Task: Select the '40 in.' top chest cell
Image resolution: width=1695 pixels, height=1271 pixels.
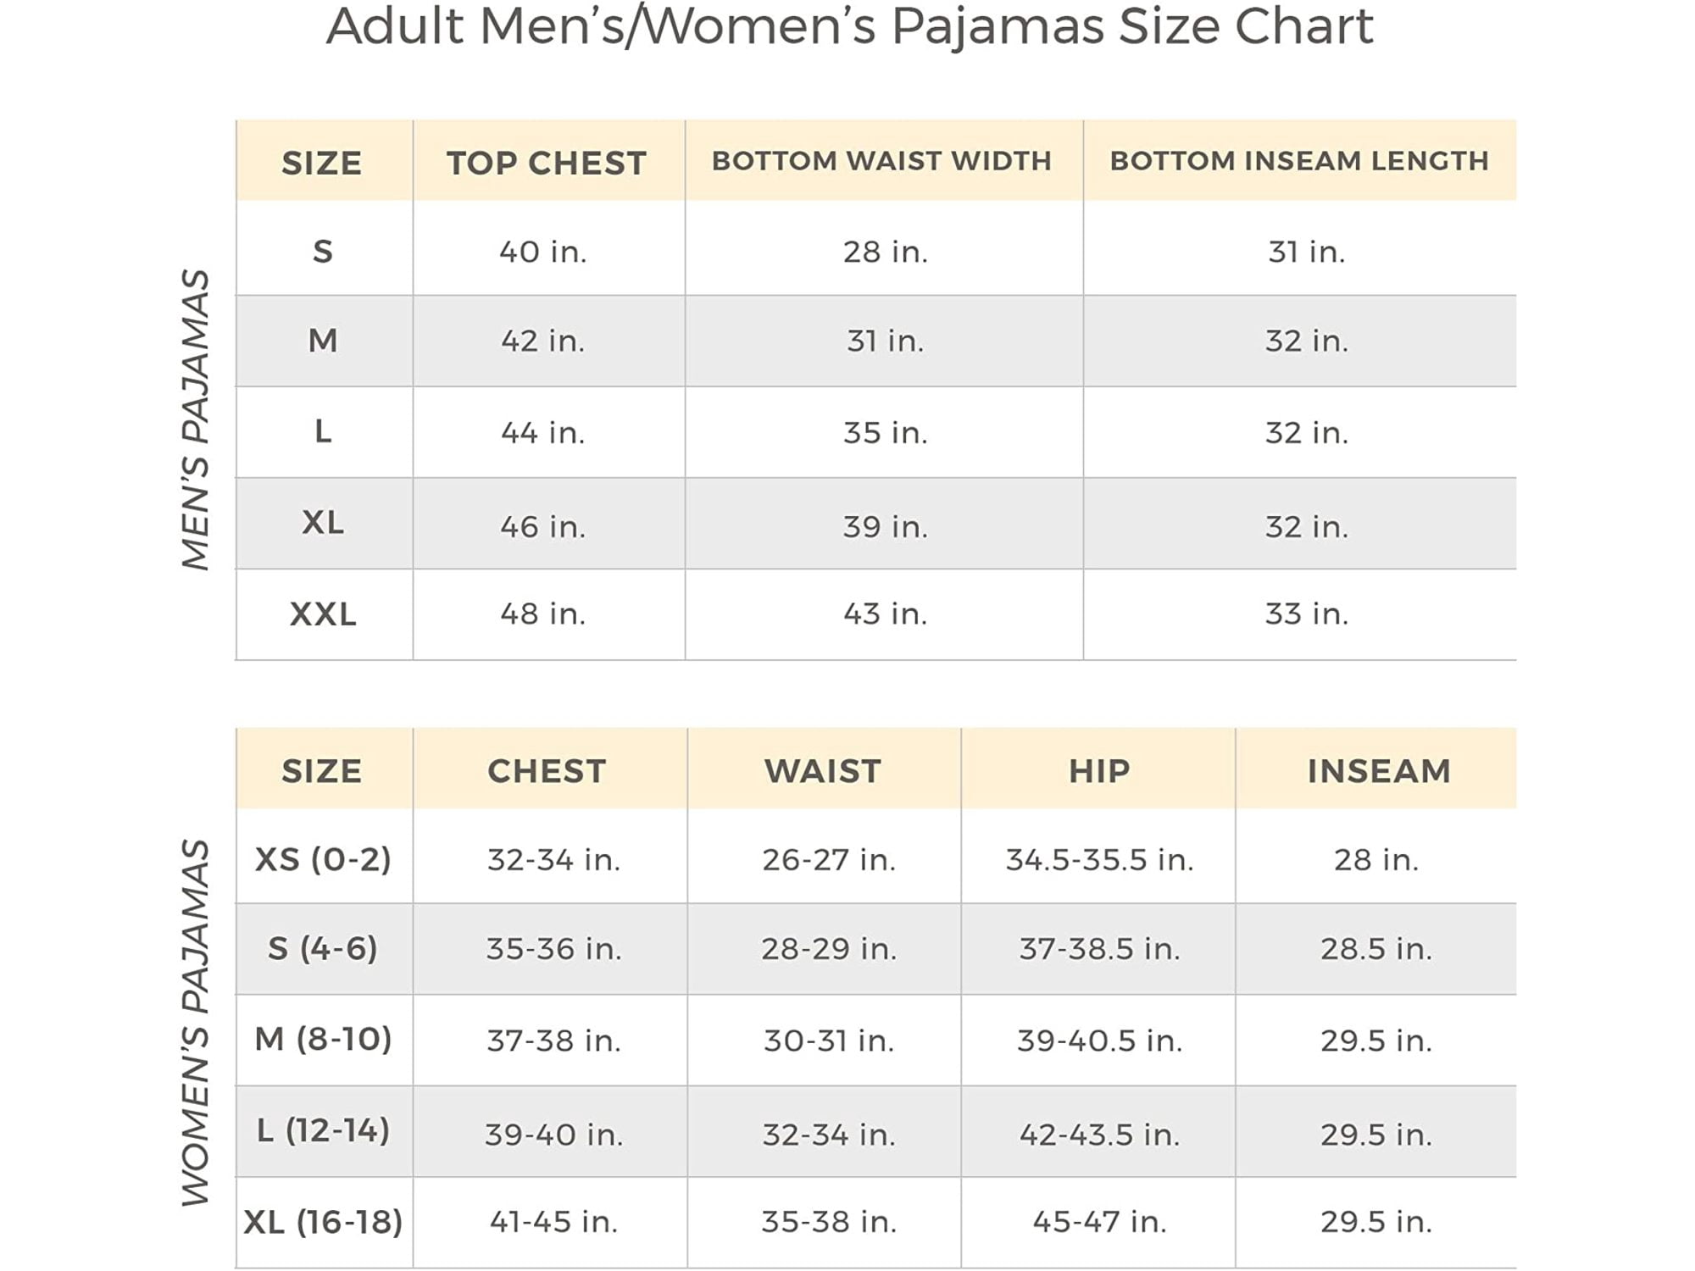Action: pyautogui.click(x=543, y=252)
